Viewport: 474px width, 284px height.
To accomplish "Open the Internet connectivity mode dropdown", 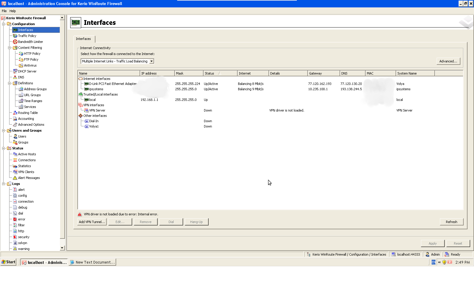I will [x=151, y=61].
